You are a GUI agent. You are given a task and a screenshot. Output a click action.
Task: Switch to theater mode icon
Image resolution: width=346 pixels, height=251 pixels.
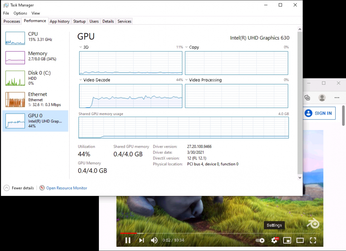tap(300, 240)
